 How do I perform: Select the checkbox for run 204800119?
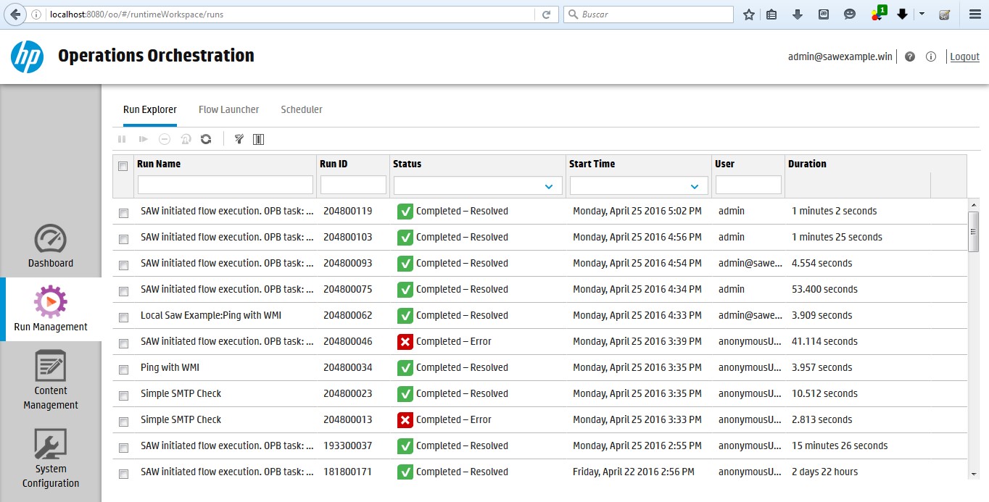tap(123, 213)
